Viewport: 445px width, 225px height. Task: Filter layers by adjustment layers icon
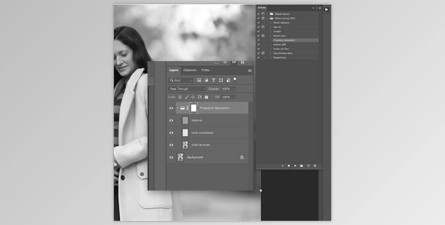[x=206, y=80]
